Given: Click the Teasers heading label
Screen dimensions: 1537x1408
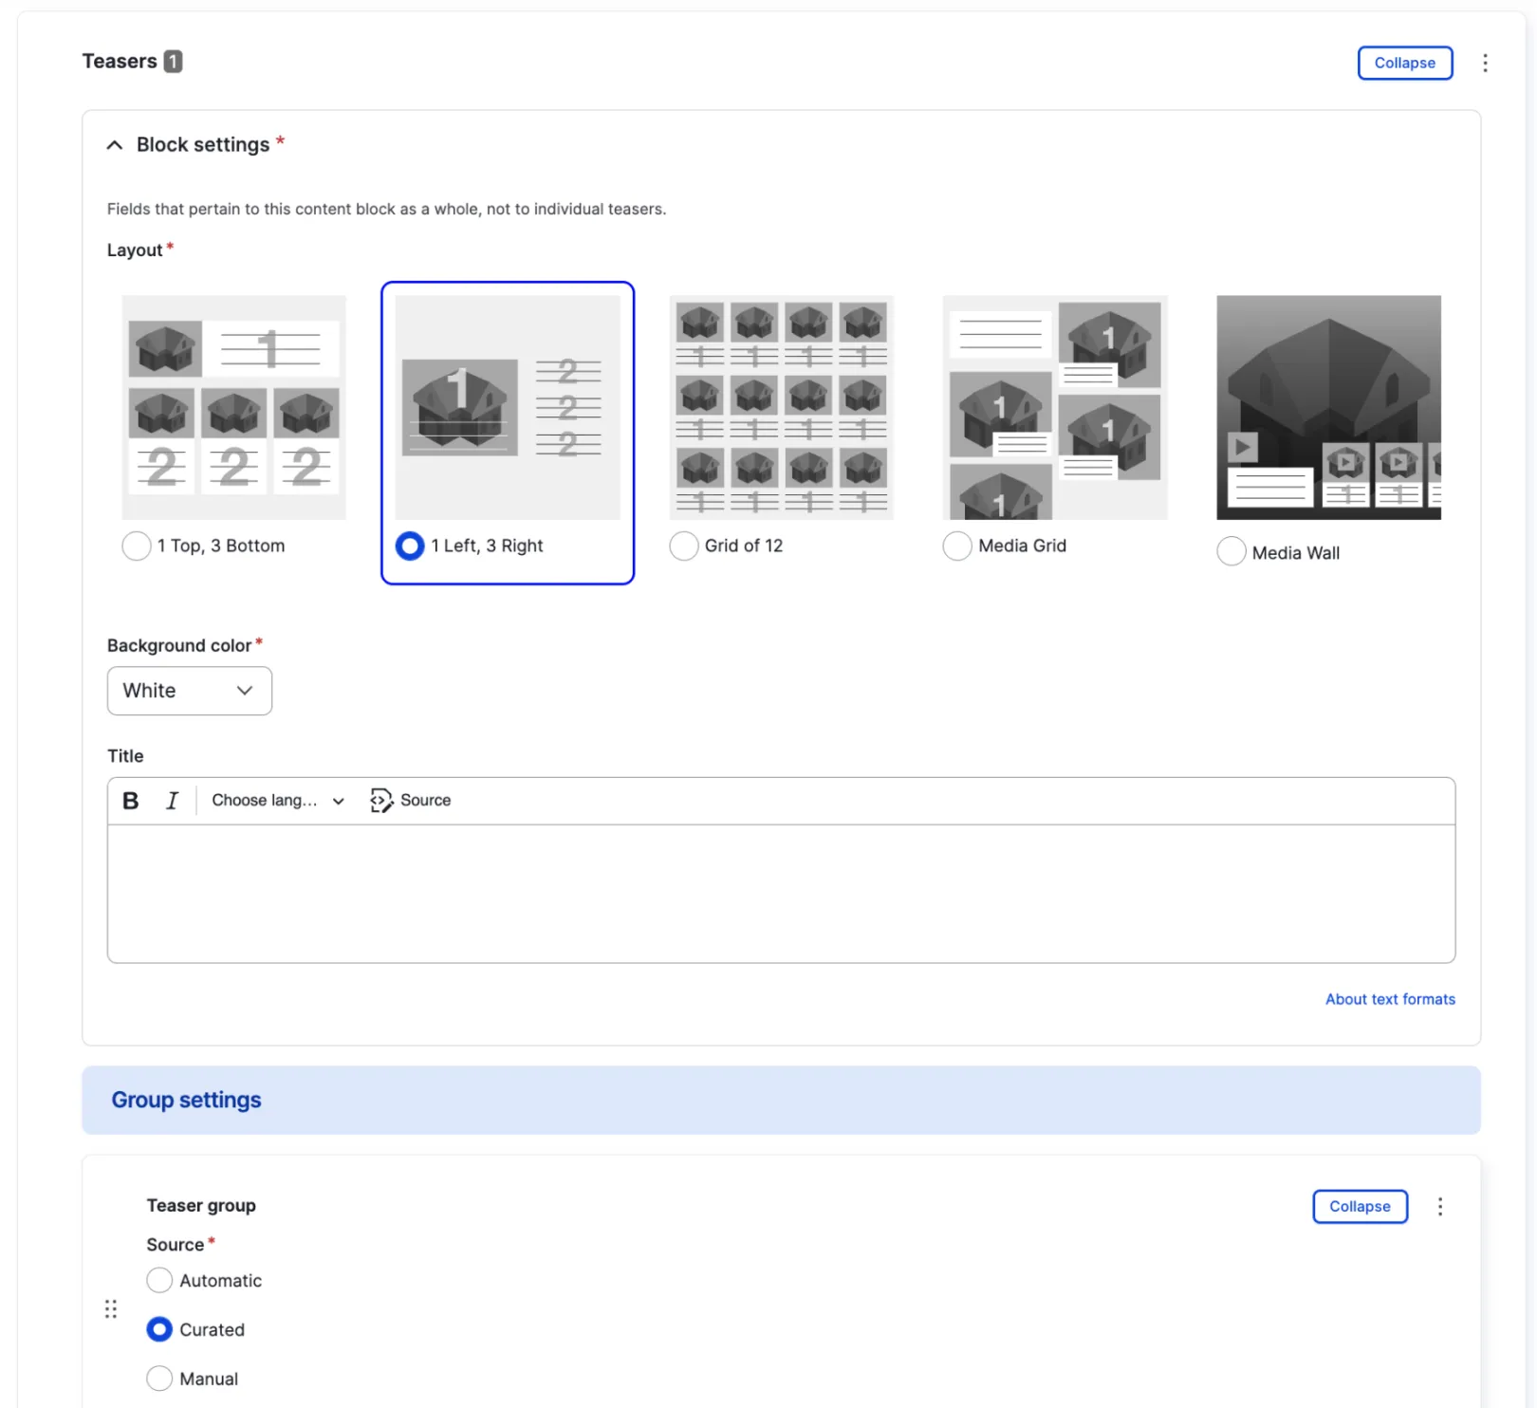Looking at the screenshot, I should 120,61.
